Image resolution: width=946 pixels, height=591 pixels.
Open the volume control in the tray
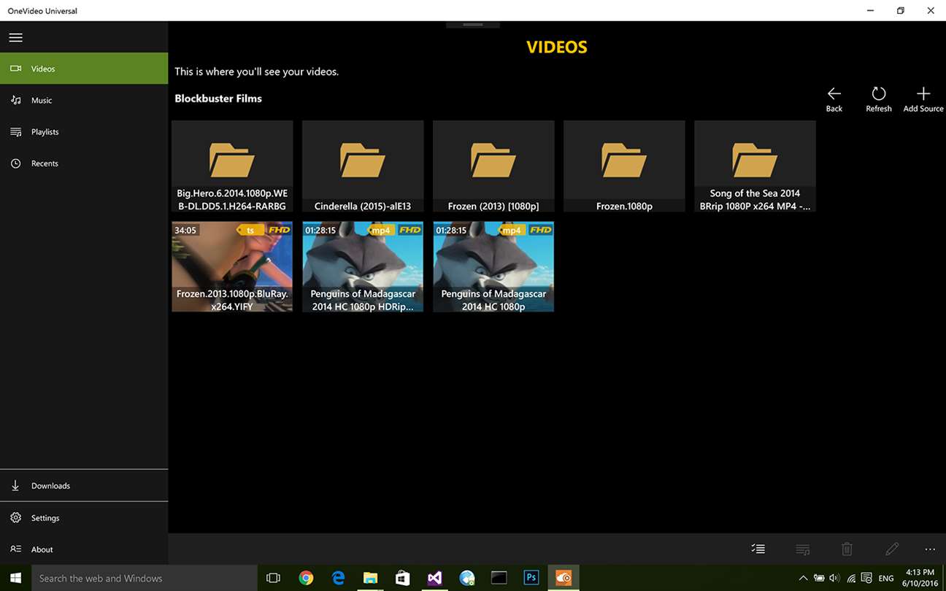[x=835, y=578]
